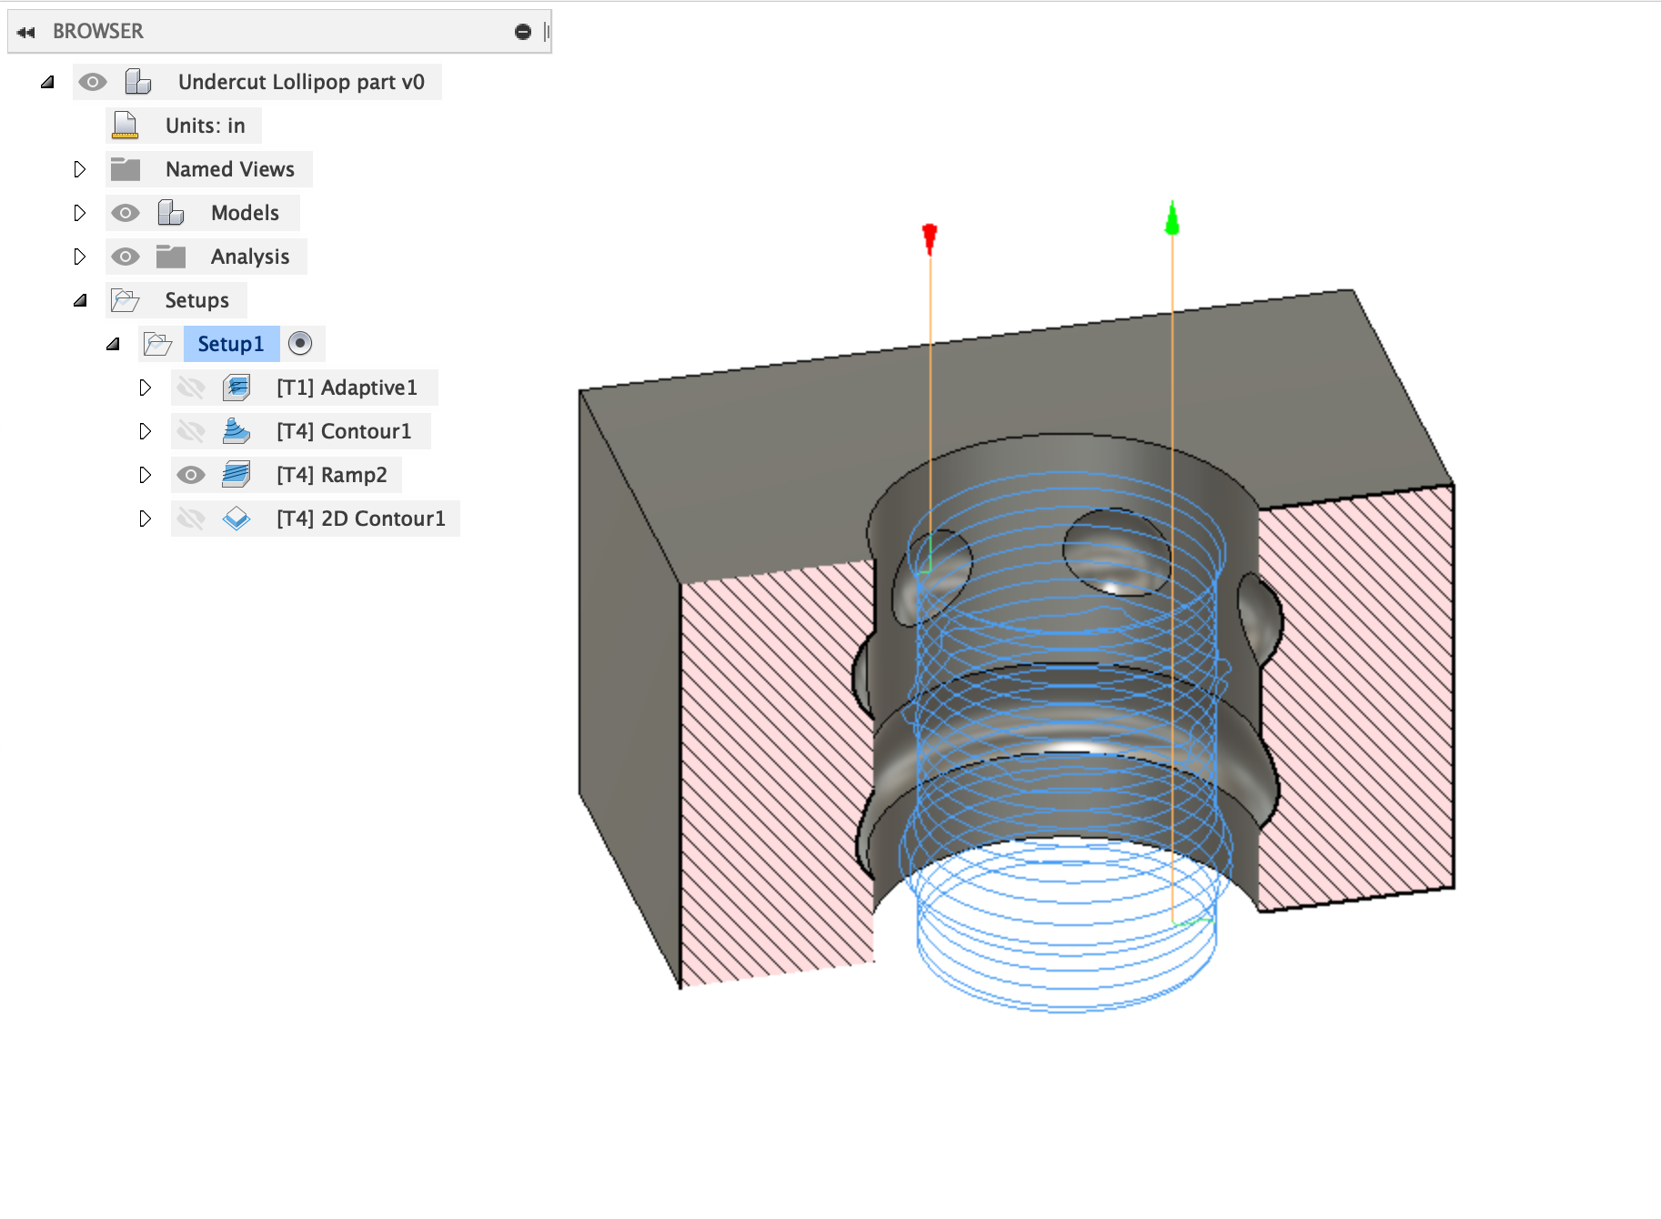1661x1219 pixels.
Task: Click the Models component icon
Action: (x=169, y=212)
